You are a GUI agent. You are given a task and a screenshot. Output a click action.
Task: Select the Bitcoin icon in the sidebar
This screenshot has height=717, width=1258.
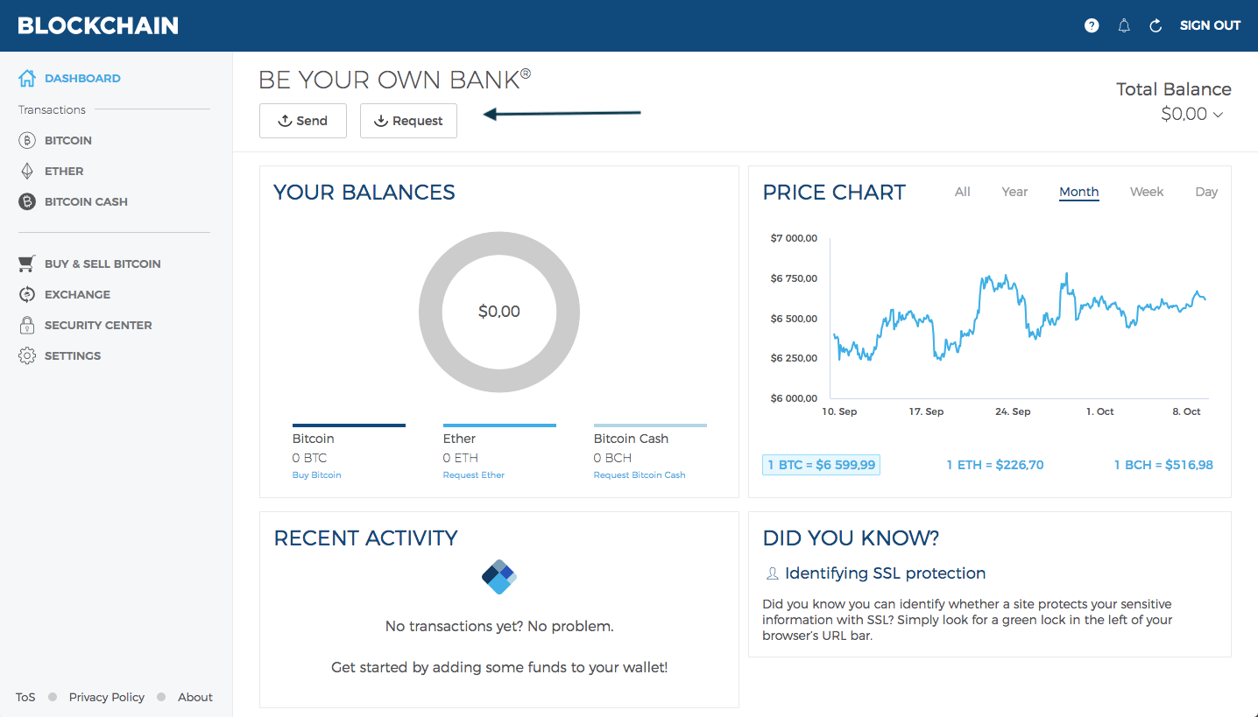[x=26, y=140]
